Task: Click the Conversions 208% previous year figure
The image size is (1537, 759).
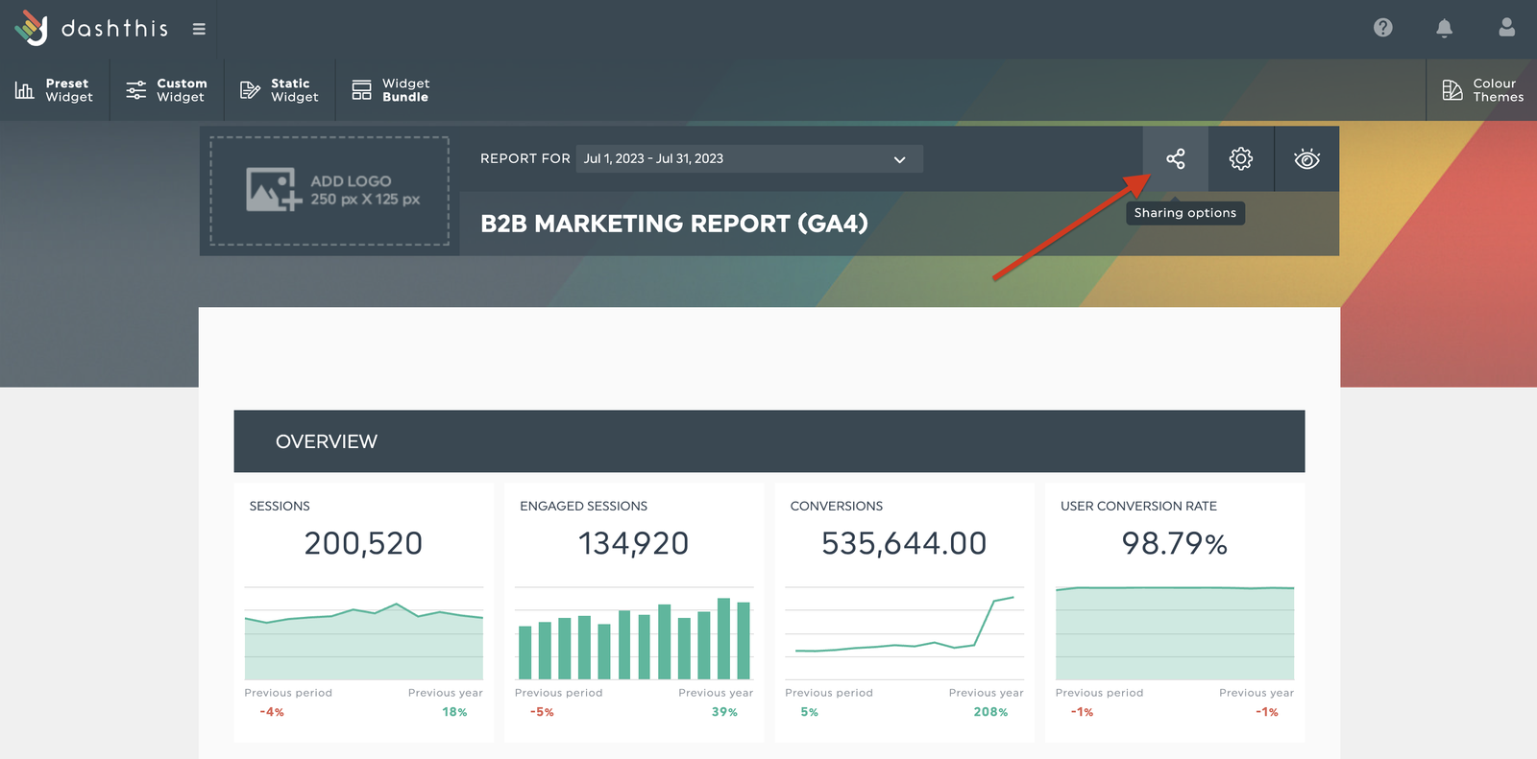Action: [x=990, y=712]
